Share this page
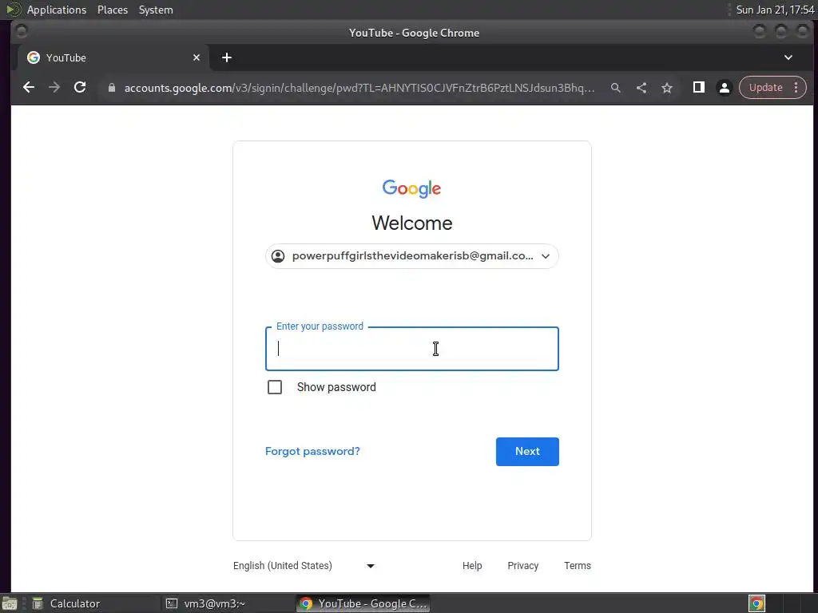 click(641, 88)
